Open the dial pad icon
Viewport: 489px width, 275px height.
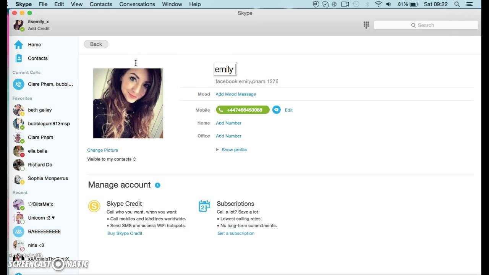[x=366, y=25]
